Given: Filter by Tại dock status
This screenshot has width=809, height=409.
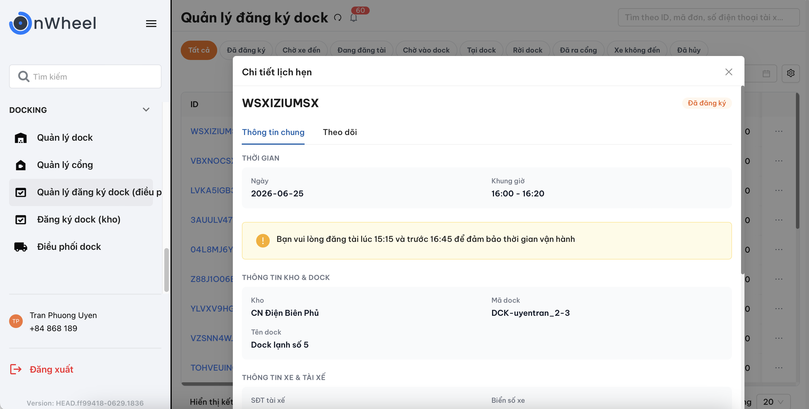Looking at the screenshot, I should (481, 50).
